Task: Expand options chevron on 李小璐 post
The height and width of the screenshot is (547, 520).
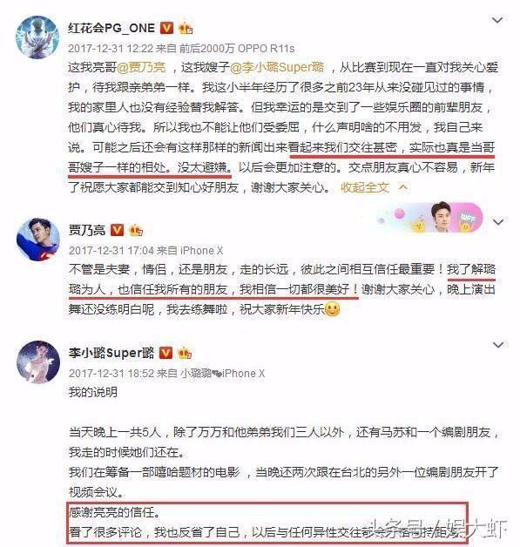Action: (498, 345)
